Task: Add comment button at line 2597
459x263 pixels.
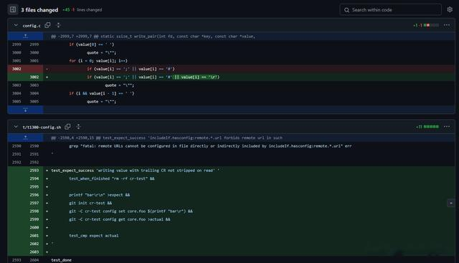Action: coord(451,203)
